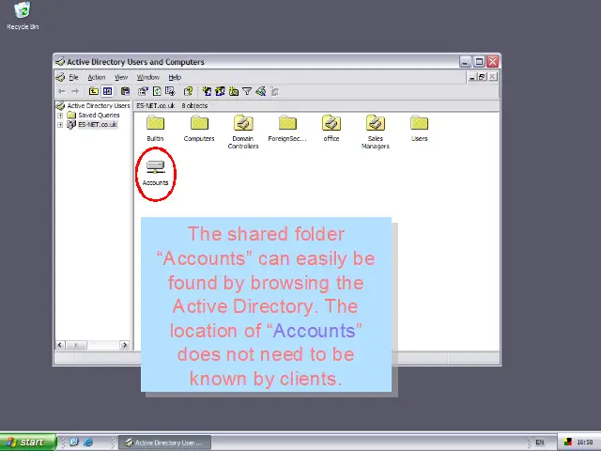The width and height of the screenshot is (601, 451).
Task: Expand the Saved Queries tree node
Action: tap(60, 115)
